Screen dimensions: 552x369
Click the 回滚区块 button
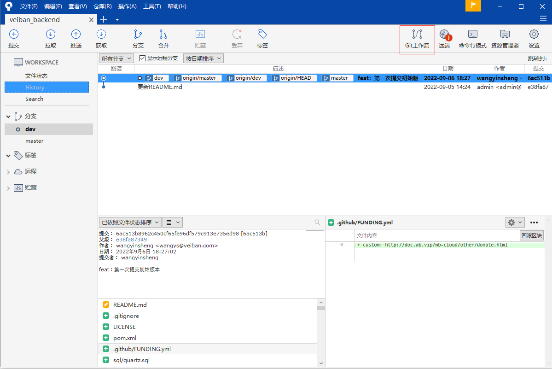pos(532,235)
